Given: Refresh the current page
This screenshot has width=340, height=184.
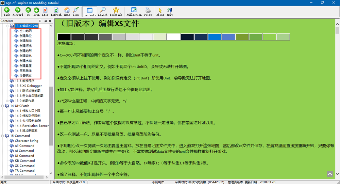Looking at the screenshot, I should pyautogui.click(x=56, y=12).
